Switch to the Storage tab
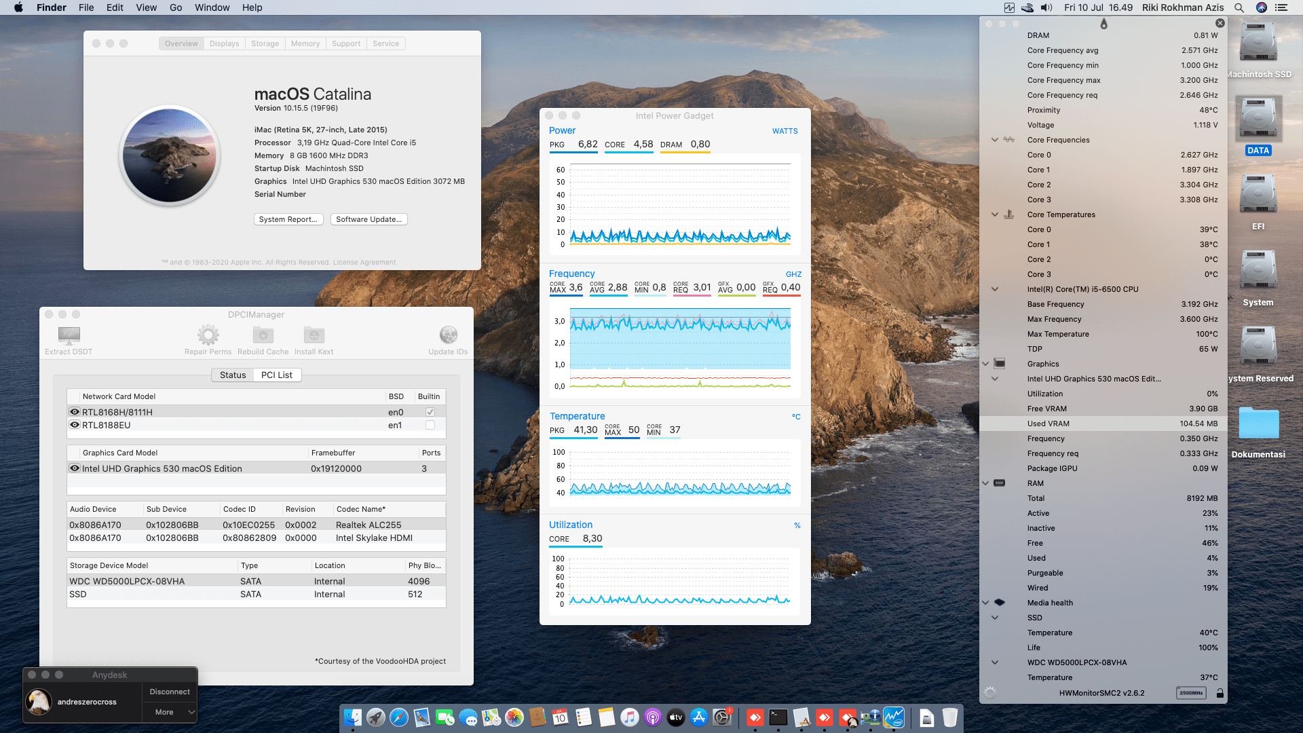Screen dimensions: 1303x733 click(265, 43)
